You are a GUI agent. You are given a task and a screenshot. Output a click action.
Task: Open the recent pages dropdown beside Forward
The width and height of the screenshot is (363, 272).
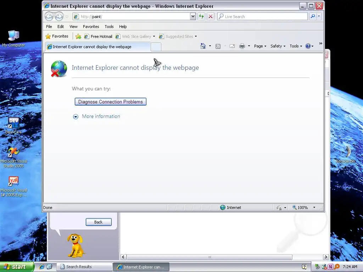(67, 17)
